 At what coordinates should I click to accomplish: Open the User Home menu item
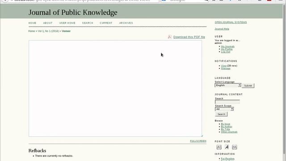67,23
